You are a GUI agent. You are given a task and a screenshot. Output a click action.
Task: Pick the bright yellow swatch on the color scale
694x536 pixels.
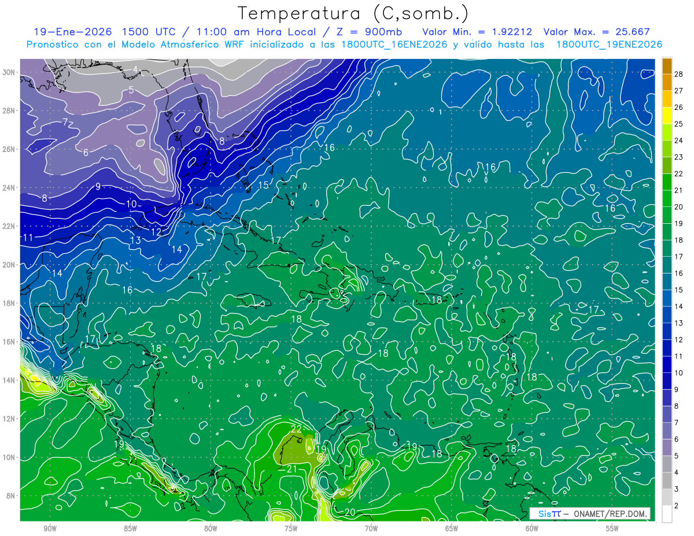pyautogui.click(x=667, y=116)
